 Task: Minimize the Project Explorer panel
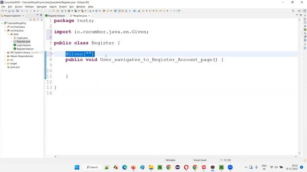(37, 15)
